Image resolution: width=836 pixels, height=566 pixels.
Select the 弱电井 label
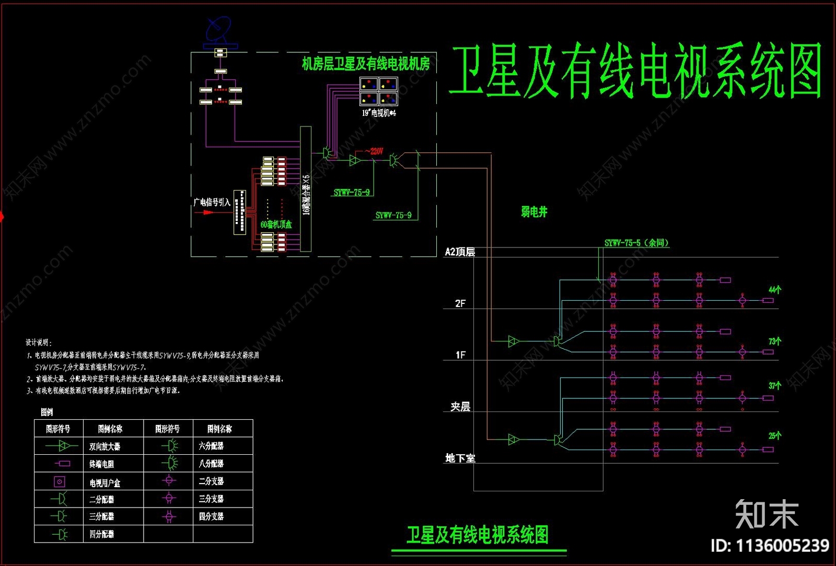[x=534, y=211]
